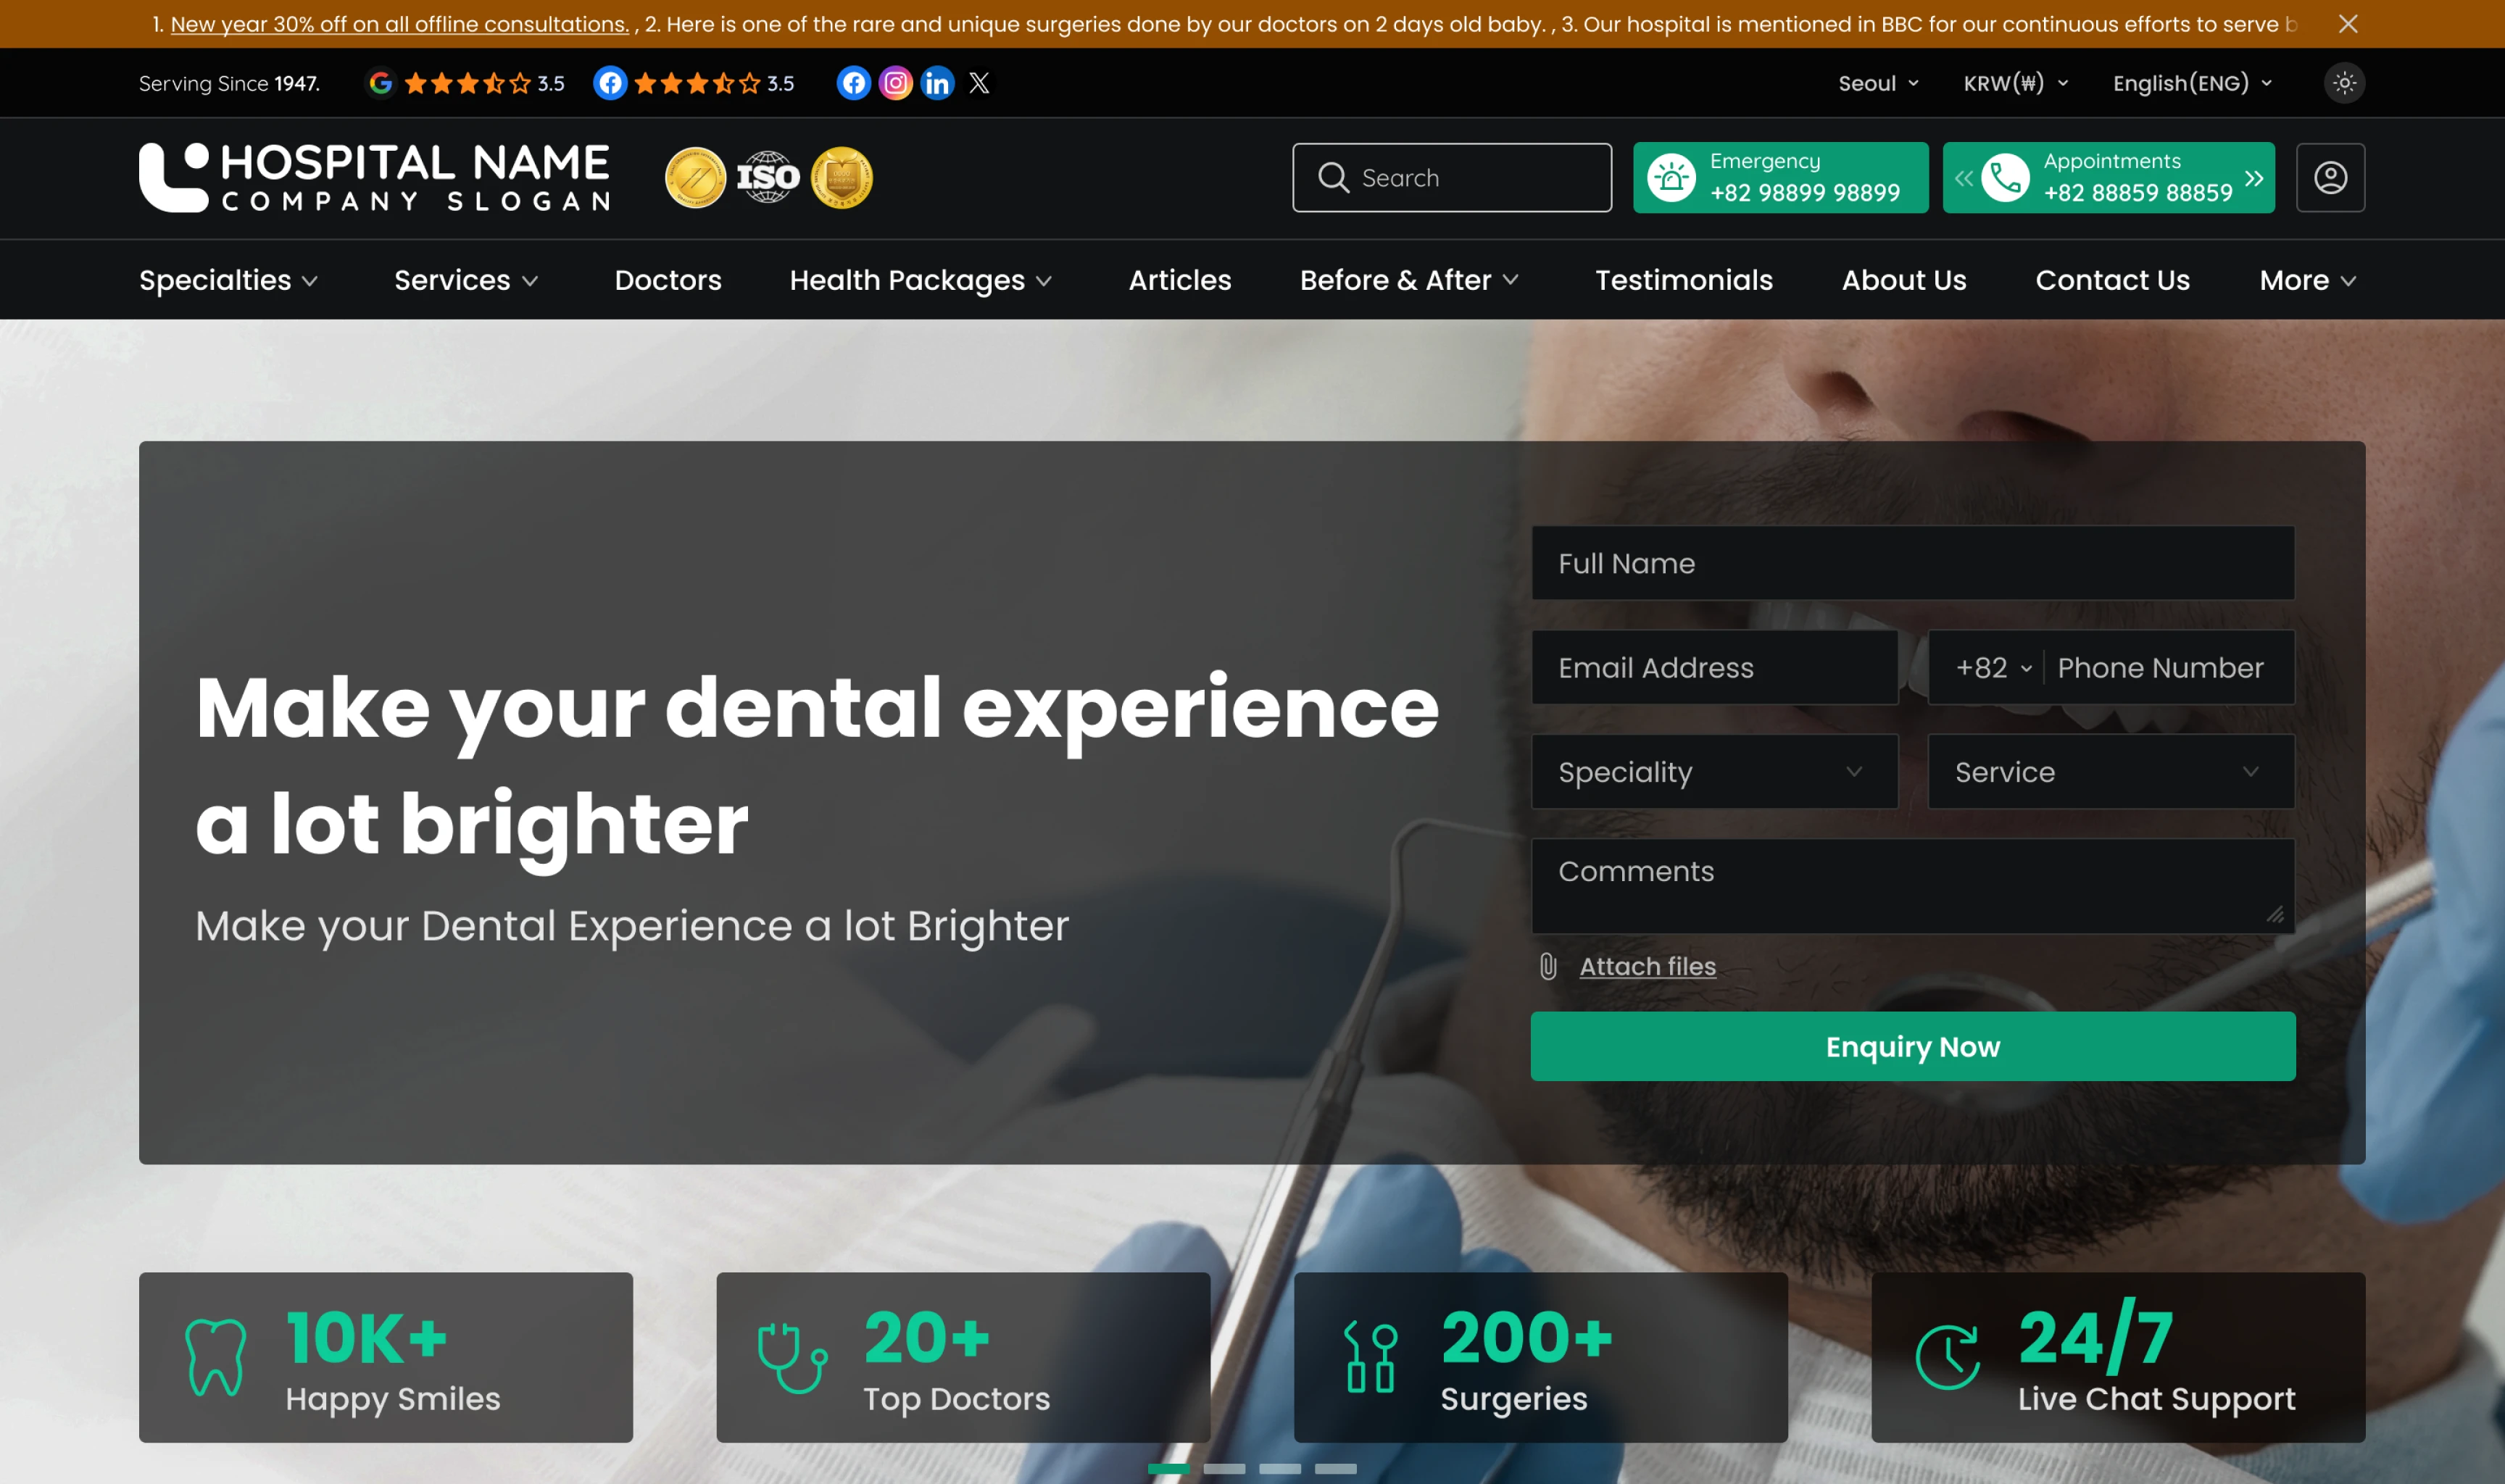Image resolution: width=2505 pixels, height=1484 pixels.
Task: Open the KRW currency dropdown
Action: (x=2015, y=83)
